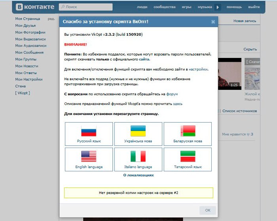Open the помощь page

pyautogui.click(x=234, y=7)
